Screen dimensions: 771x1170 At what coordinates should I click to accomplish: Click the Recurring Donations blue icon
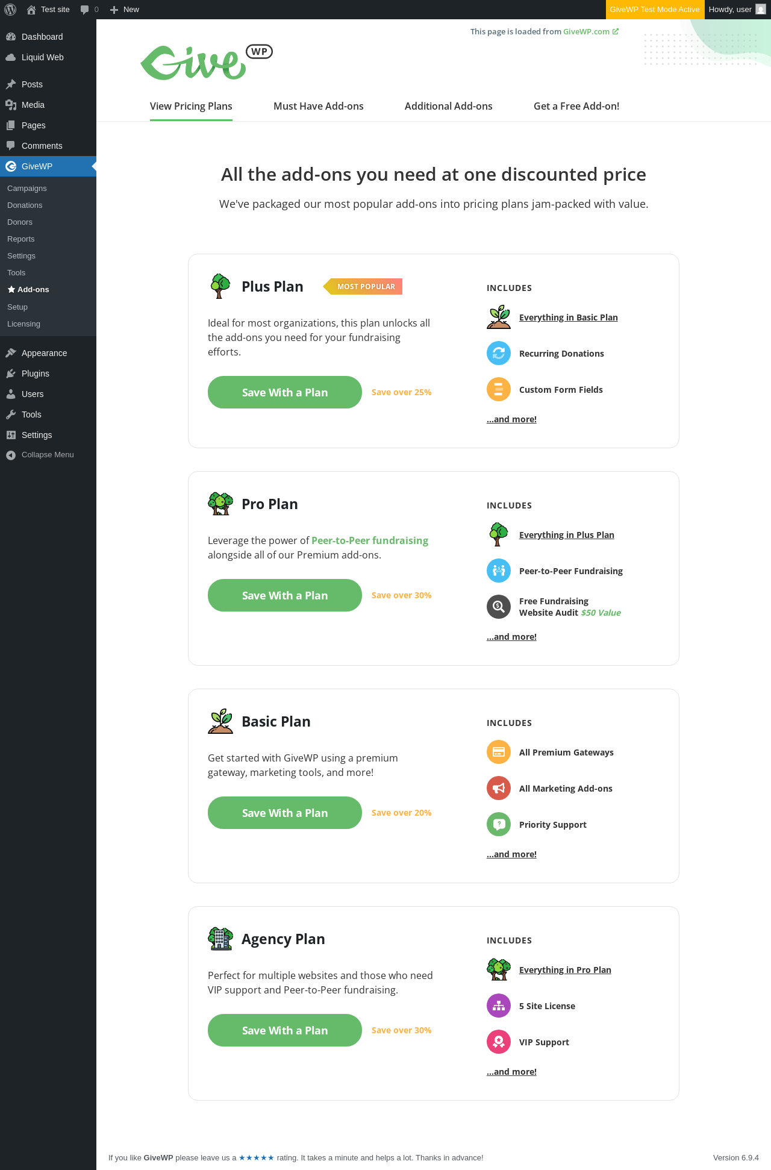coord(499,353)
